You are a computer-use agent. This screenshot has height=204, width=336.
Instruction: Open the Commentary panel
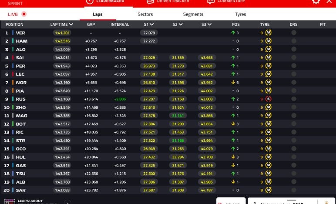226,2
